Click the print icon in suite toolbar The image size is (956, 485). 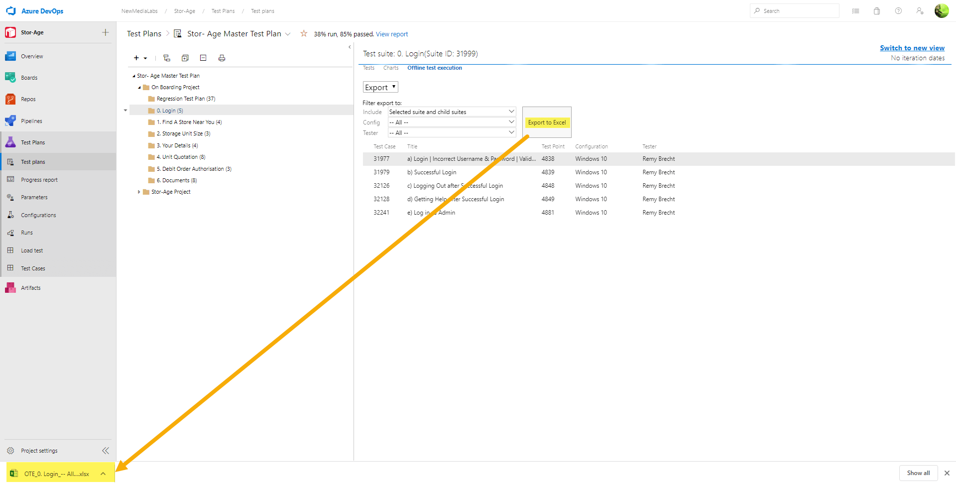[222, 58]
